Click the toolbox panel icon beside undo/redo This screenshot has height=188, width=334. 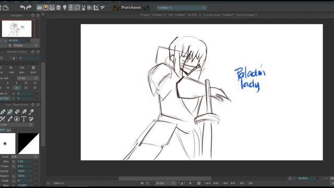tap(40, 8)
